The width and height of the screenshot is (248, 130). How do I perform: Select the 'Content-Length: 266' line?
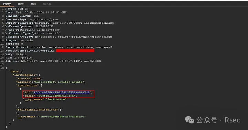22,16
